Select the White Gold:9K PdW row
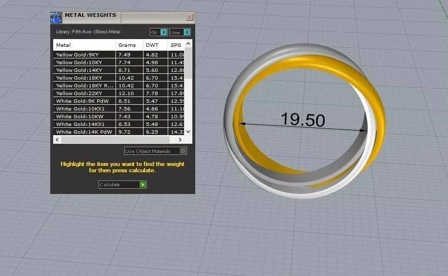 118,101
